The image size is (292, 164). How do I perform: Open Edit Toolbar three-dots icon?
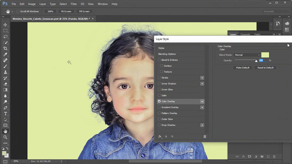tap(5, 143)
